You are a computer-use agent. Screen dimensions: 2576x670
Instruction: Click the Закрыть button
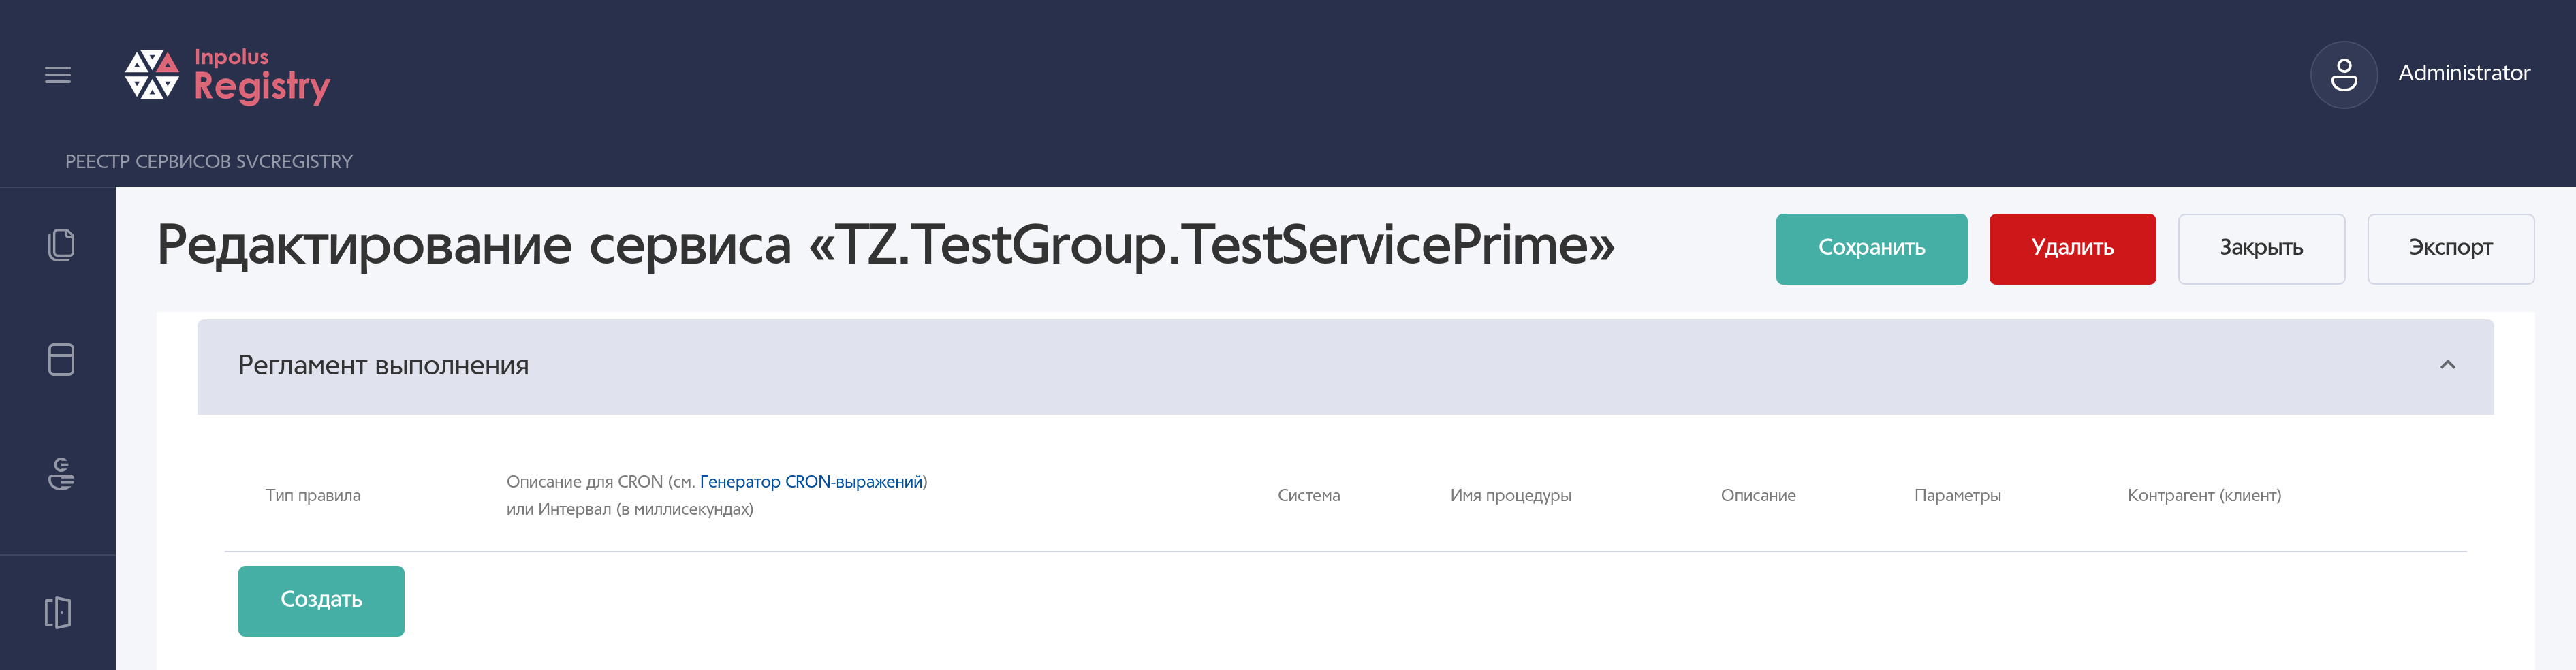(x=2261, y=249)
